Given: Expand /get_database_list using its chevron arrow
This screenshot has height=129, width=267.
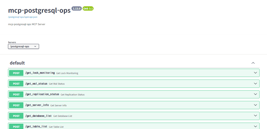Looking at the screenshot, I should click(255, 116).
